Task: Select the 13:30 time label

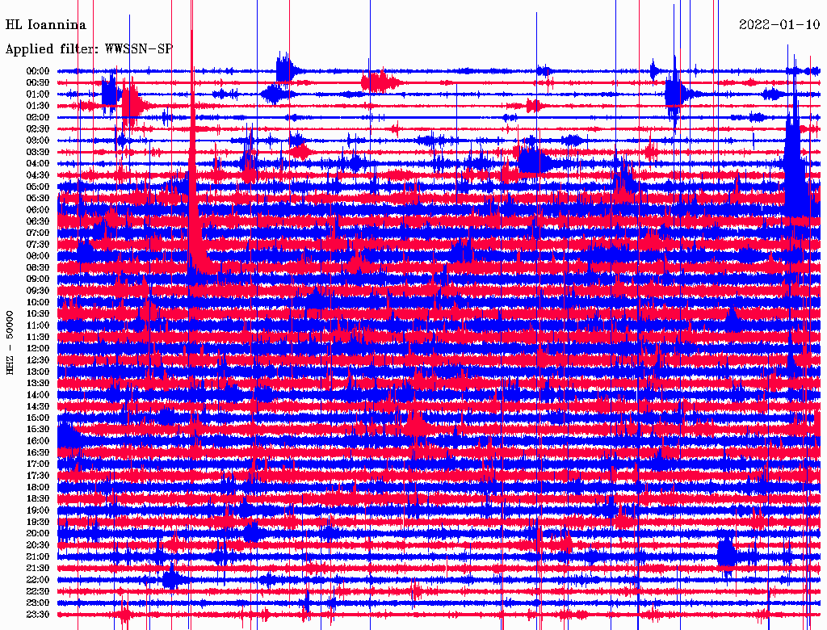Action: 38,384
